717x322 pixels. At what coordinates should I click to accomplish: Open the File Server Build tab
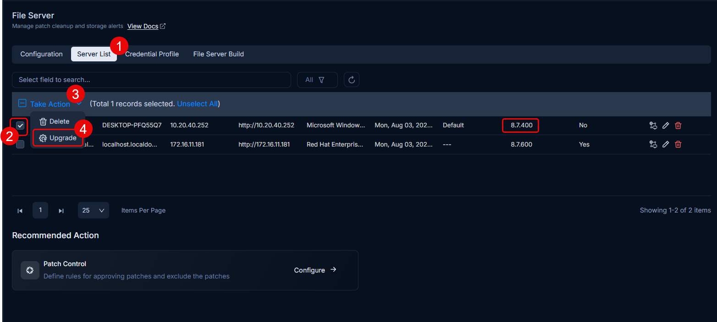coord(218,54)
